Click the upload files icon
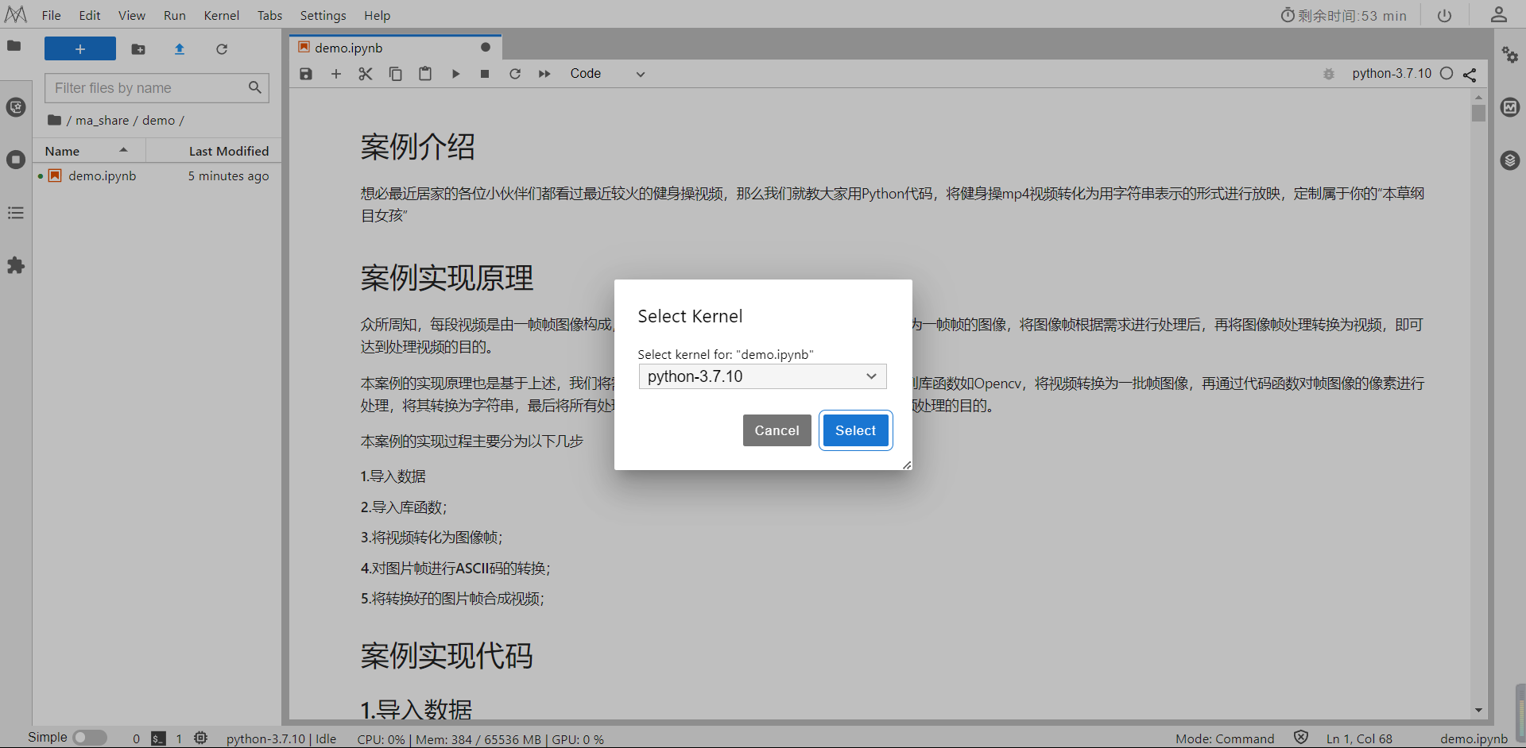 tap(180, 49)
